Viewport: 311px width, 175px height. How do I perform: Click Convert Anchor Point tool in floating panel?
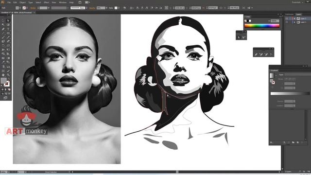tap(271, 54)
